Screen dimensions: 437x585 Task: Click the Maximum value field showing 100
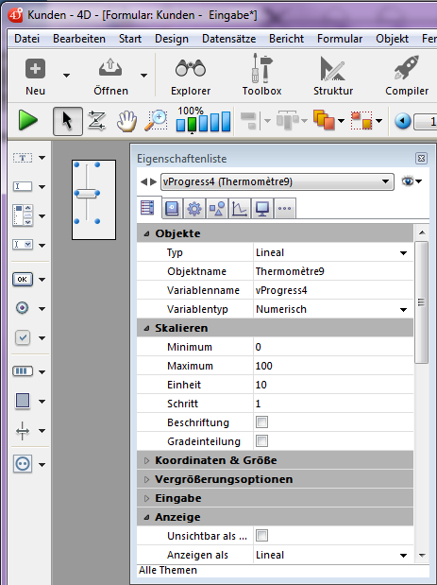[333, 366]
